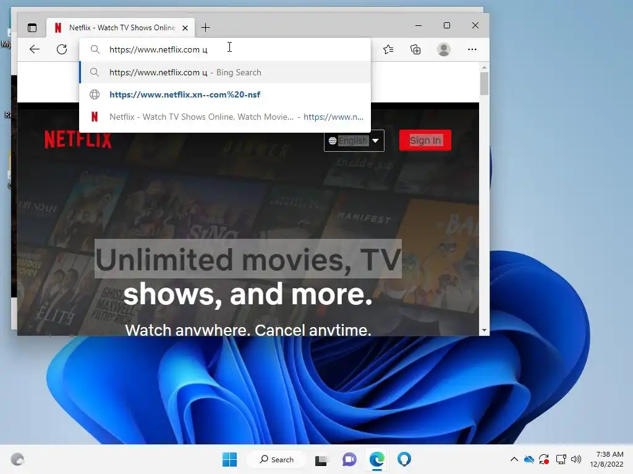Select the Netflix history suggestion row
Image resolution: width=633 pixels, height=474 pixels.
tap(225, 117)
